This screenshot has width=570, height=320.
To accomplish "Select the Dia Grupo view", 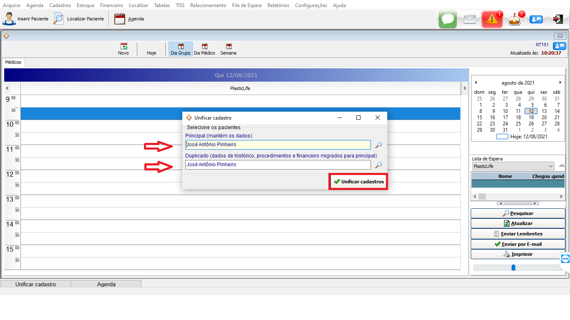I will click(x=180, y=49).
